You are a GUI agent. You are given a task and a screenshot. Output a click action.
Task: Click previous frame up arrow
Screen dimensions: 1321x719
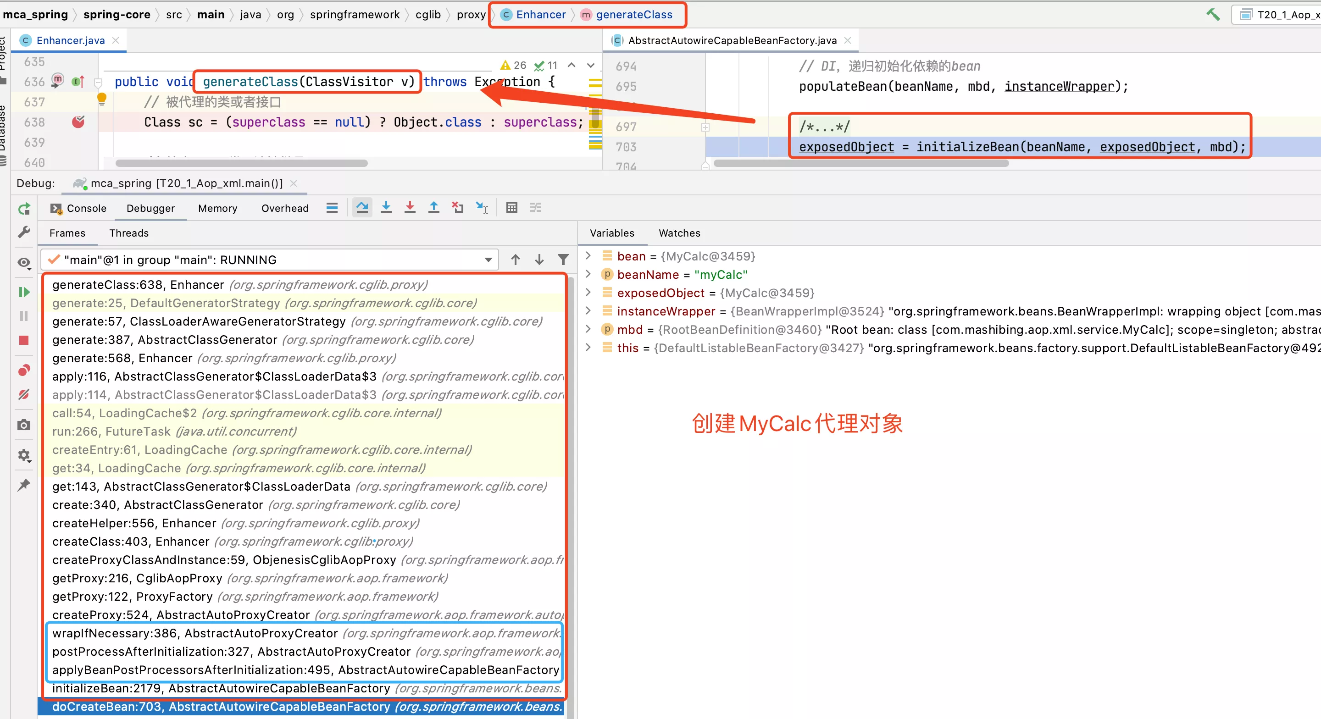point(516,260)
